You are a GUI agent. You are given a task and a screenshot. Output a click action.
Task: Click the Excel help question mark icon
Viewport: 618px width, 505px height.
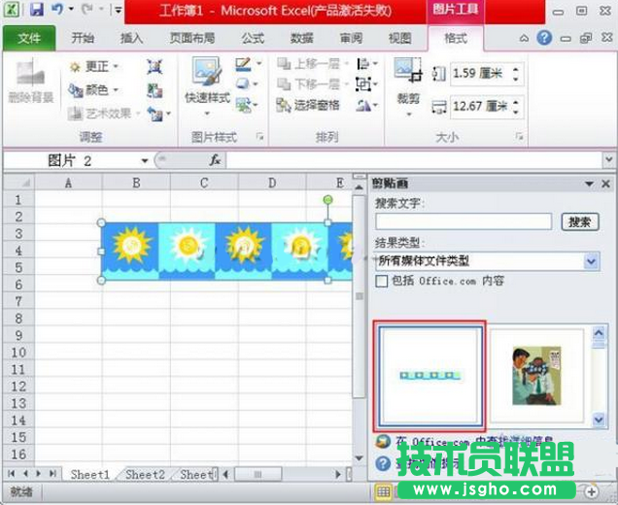point(544,38)
